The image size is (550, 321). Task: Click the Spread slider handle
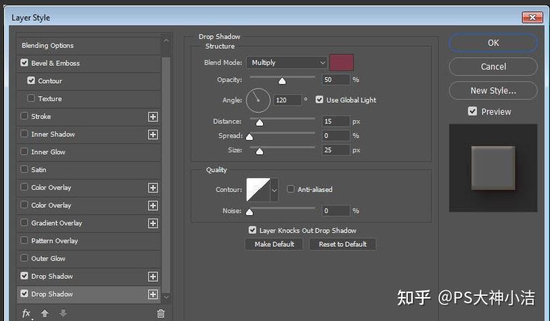[249, 137]
